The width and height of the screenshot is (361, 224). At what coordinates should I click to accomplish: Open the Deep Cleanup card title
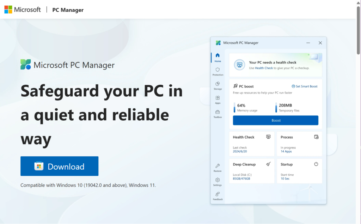tap(244, 164)
